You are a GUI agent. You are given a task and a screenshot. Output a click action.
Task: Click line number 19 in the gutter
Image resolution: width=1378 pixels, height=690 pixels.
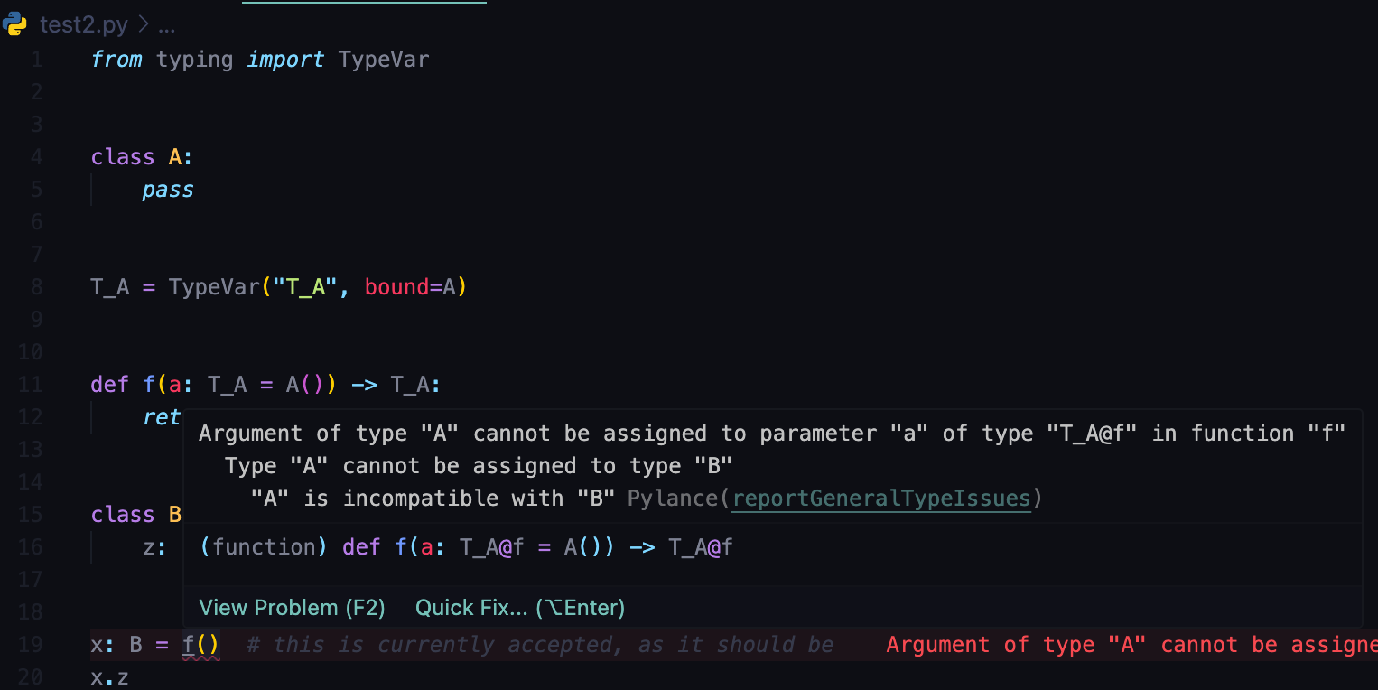point(31,644)
